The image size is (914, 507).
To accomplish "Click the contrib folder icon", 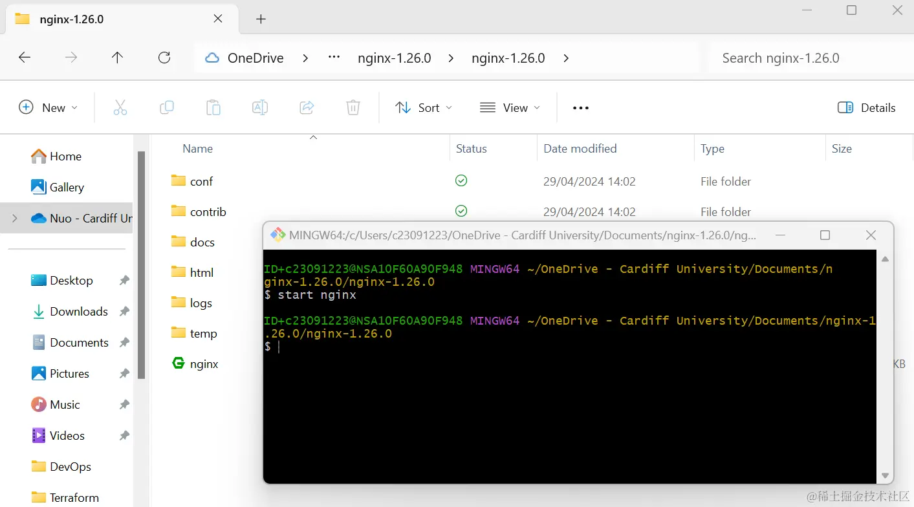I will pyautogui.click(x=179, y=211).
